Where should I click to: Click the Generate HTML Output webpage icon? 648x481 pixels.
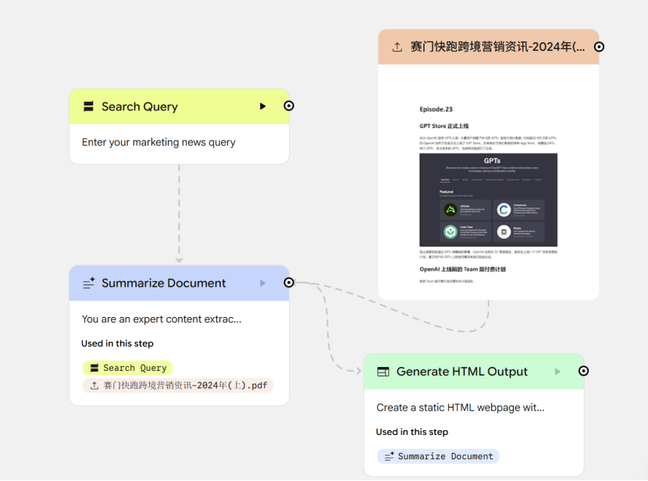tap(383, 372)
